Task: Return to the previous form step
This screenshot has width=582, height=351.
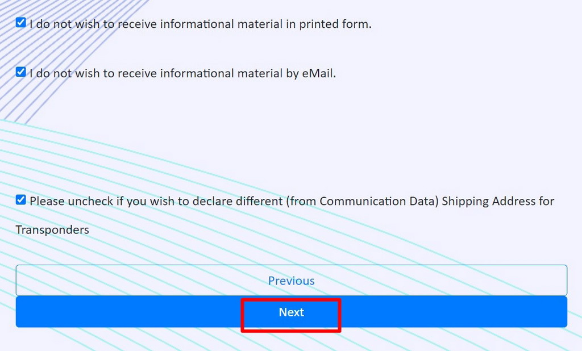Action: 291,281
